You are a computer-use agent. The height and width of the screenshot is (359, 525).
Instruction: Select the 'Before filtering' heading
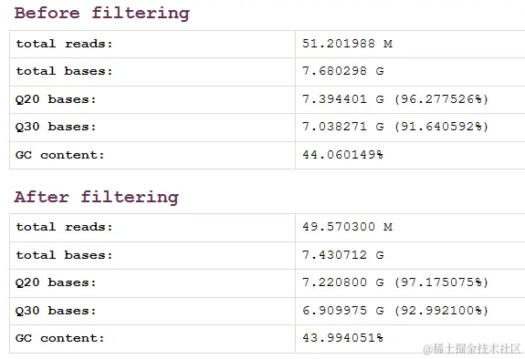[x=101, y=14]
